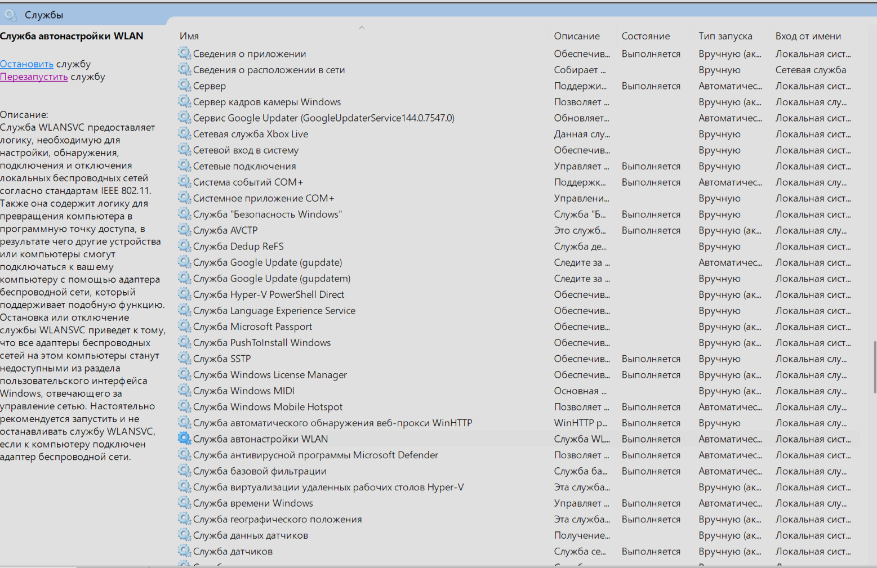The height and width of the screenshot is (568, 877).
Task: Select the Сведения о расположении в сети row
Action: tap(518, 70)
